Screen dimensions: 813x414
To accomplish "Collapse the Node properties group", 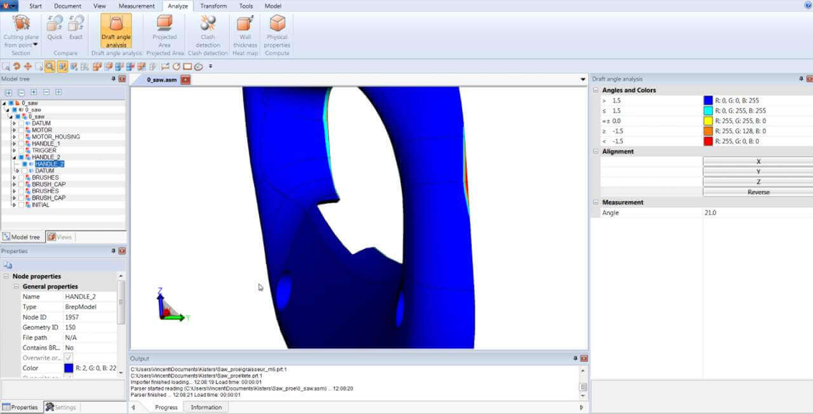I will (x=6, y=276).
